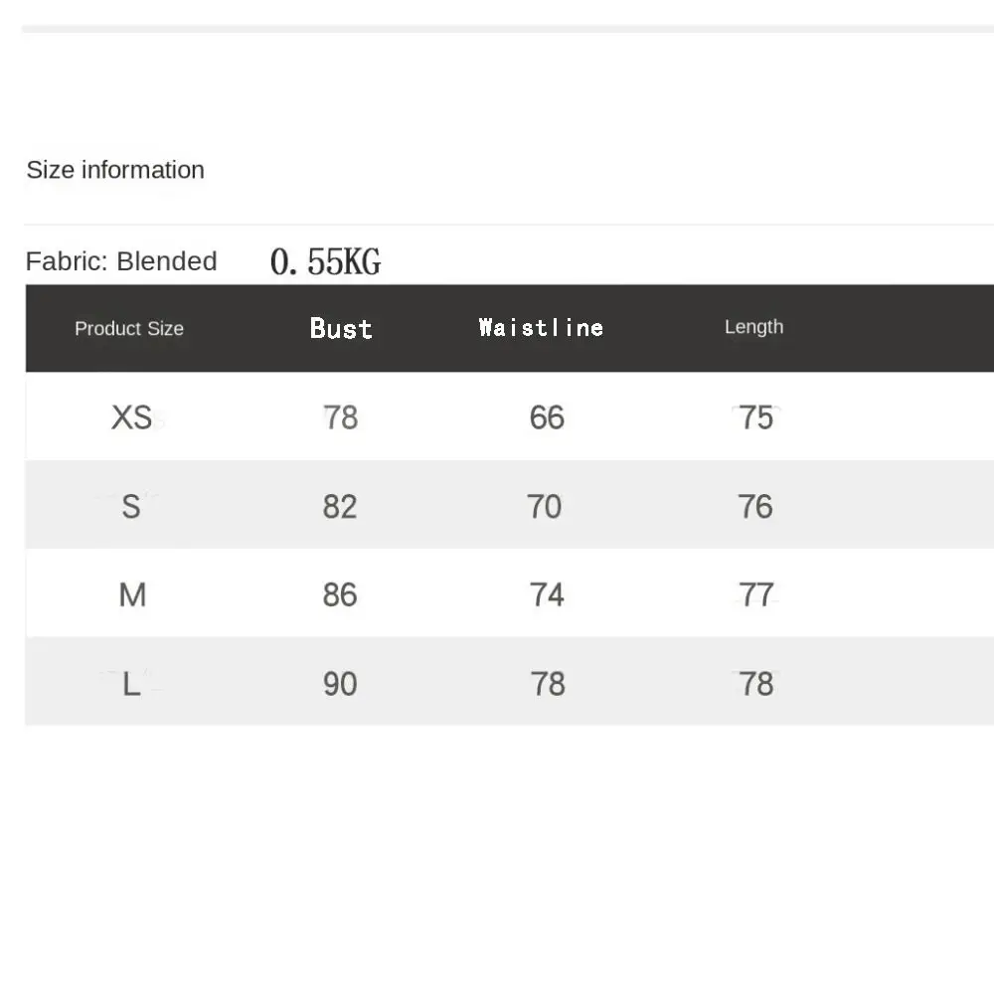Click the Size information heading
The image size is (994, 994).
[x=115, y=170]
